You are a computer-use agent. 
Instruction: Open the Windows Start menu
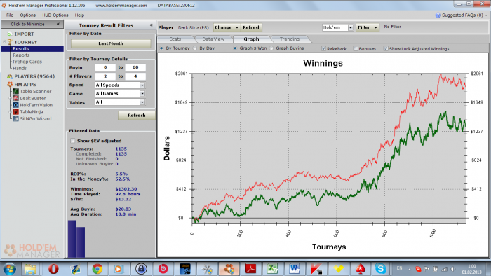click(10, 269)
